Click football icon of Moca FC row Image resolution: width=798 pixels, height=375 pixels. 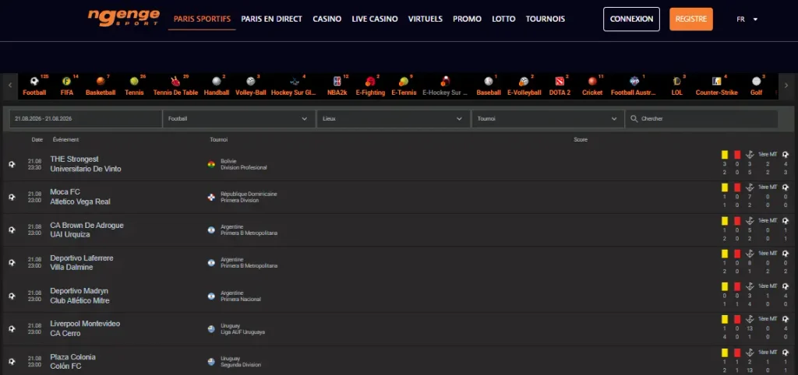(12, 197)
